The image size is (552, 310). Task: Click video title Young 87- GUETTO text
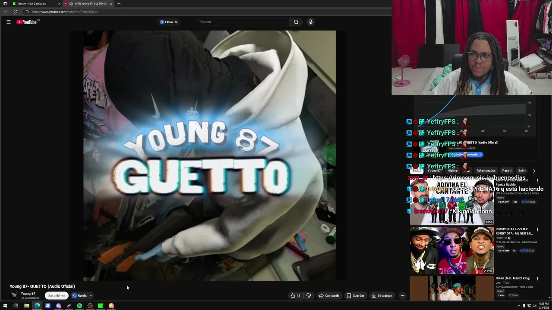click(x=42, y=286)
